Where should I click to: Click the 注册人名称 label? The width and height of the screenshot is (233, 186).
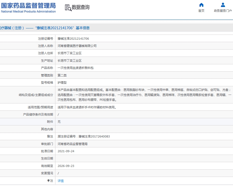45,46
